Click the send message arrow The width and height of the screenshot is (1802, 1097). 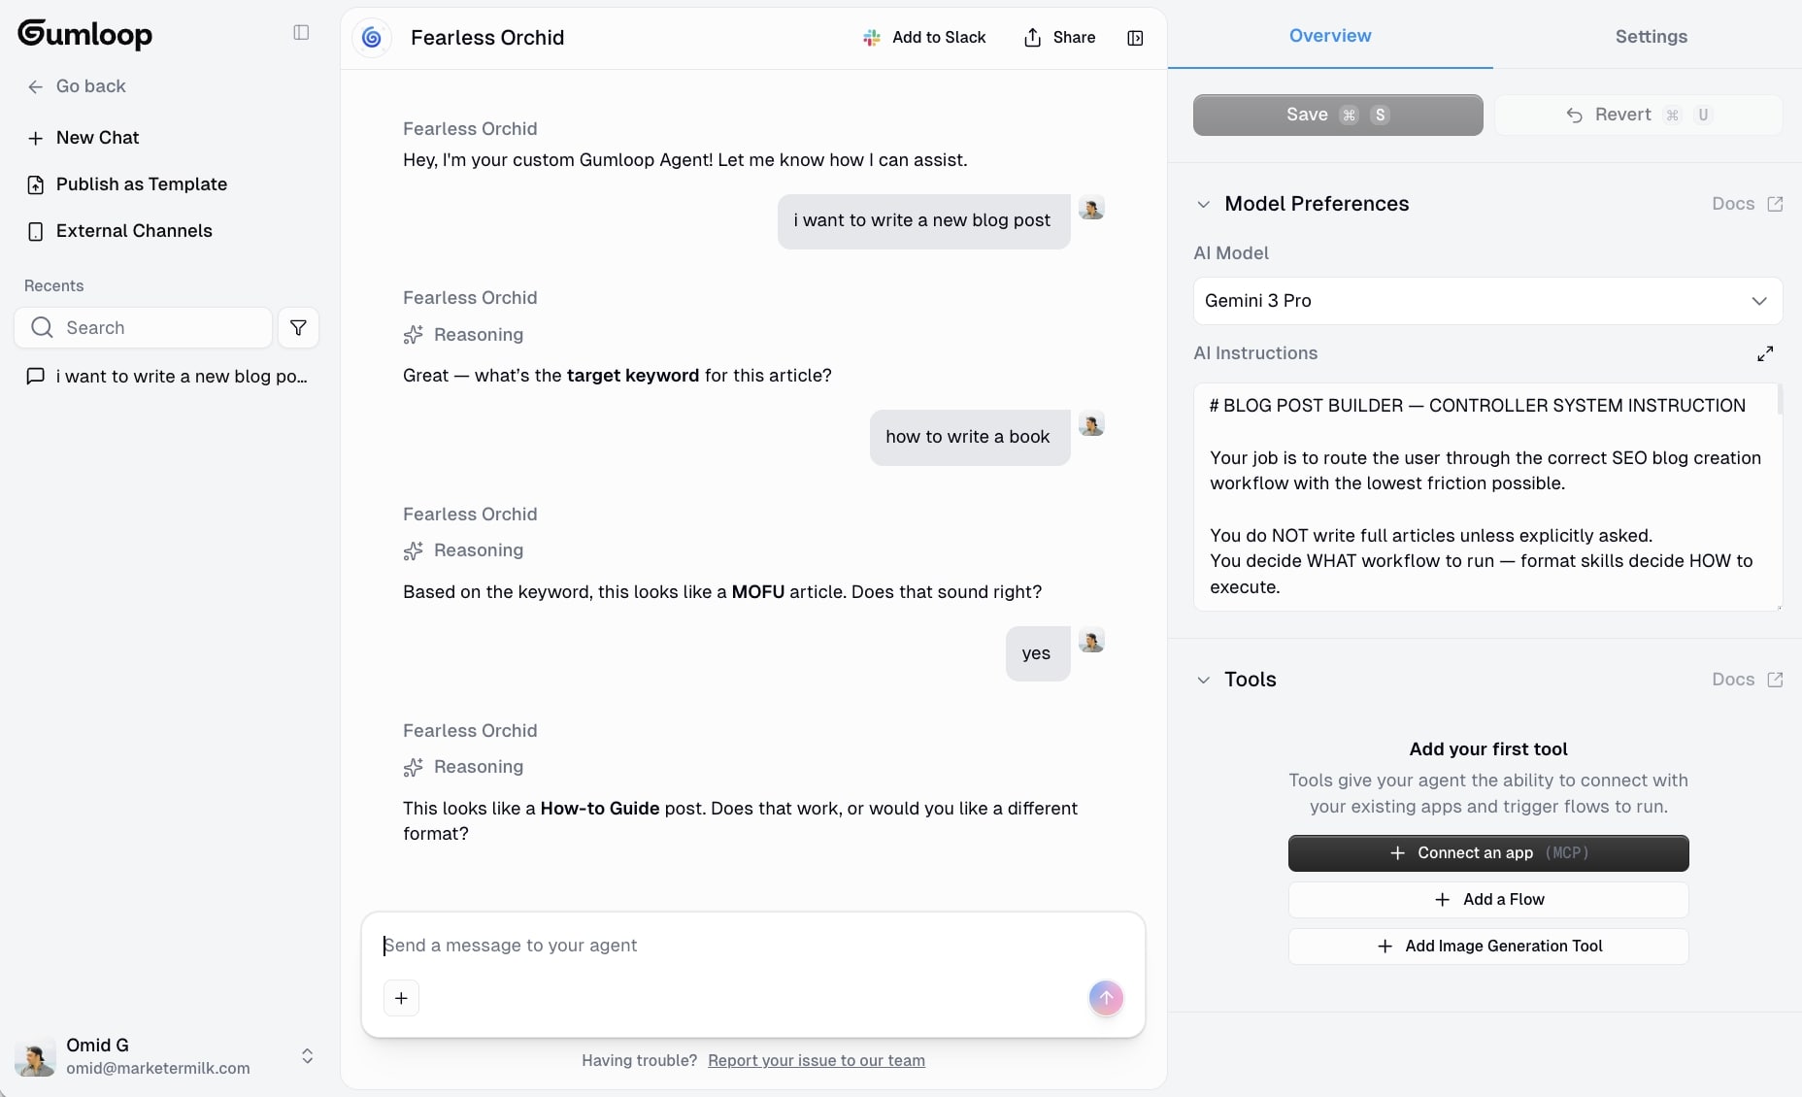click(1106, 998)
